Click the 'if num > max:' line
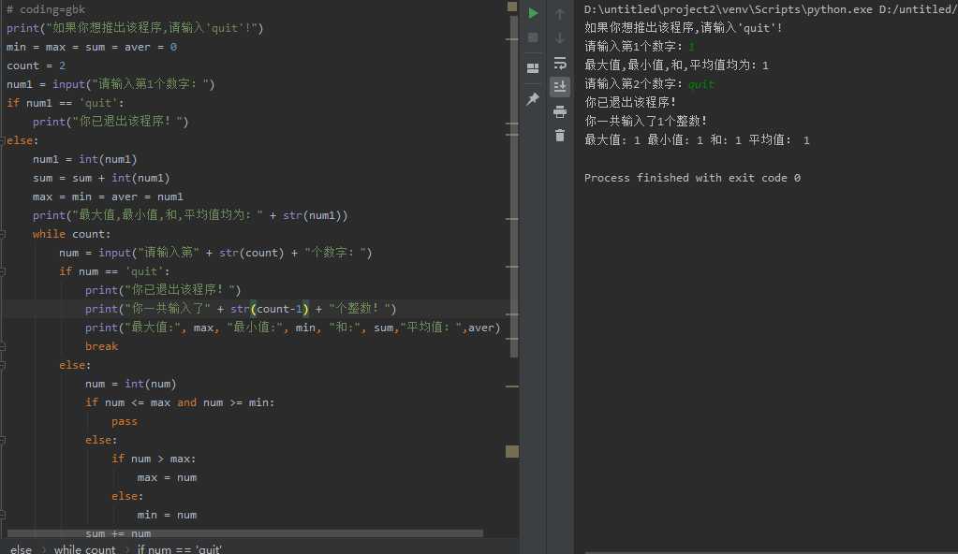 coord(154,459)
